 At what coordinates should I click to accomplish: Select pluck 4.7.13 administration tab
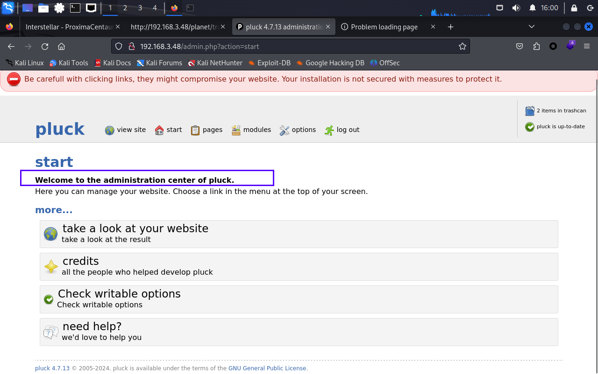coord(280,27)
